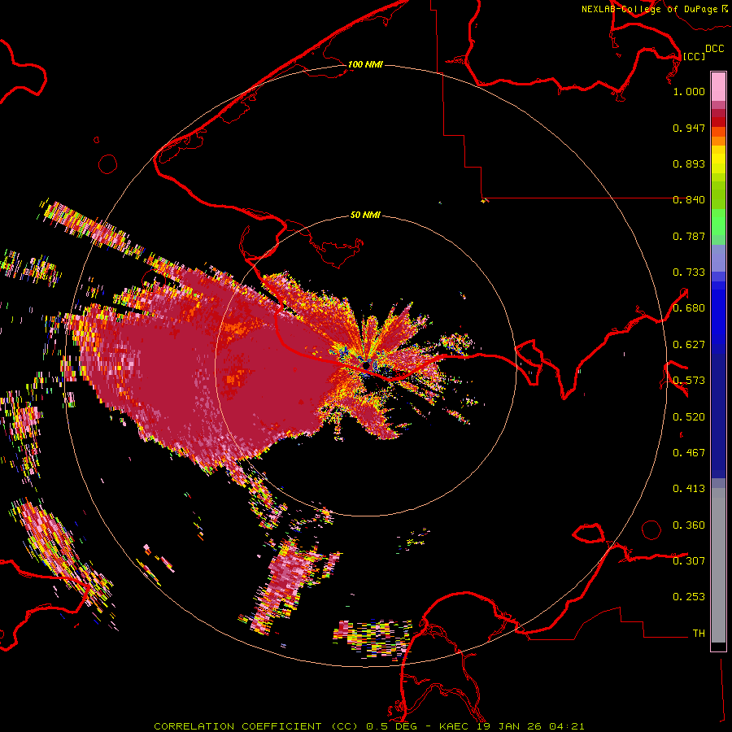Click the 0.947 colorbar value
The height and width of the screenshot is (732, 732).
(x=689, y=128)
